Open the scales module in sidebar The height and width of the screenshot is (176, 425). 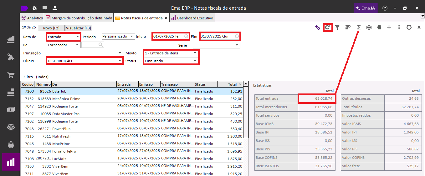coord(11,127)
